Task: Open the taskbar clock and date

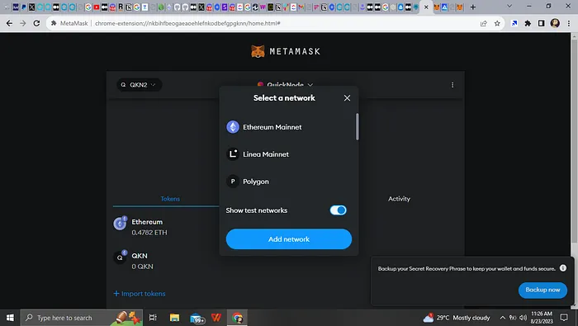Action: coord(542,318)
